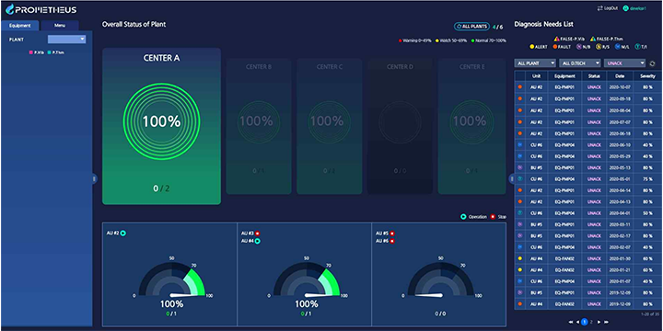The width and height of the screenshot is (663, 331).
Task: Go to the last page of list
Action: click(606, 322)
